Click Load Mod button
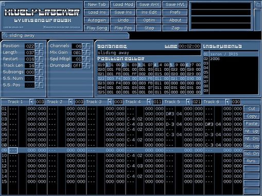The image size is (262, 196). tap(123, 5)
